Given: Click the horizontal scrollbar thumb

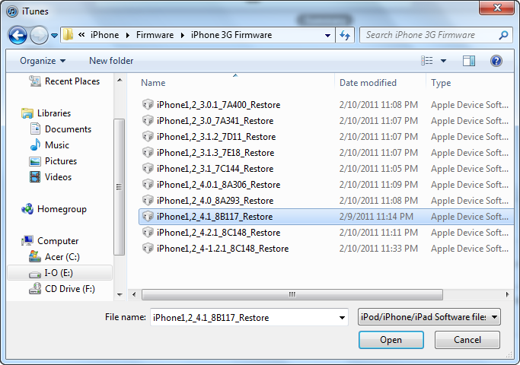Looking at the screenshot, I should (292, 294).
